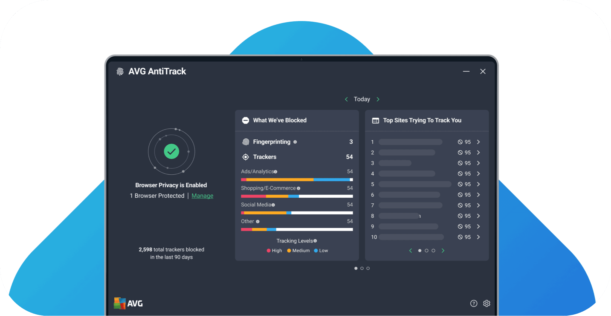Click the AVG AntiTrack fingerprint logo icon
This screenshot has height=316, width=611.
pyautogui.click(x=120, y=72)
